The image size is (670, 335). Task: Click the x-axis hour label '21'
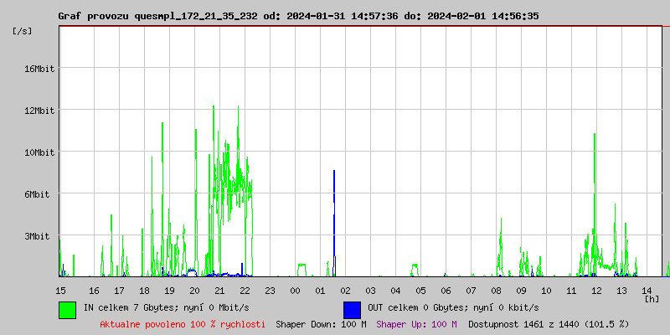click(219, 291)
